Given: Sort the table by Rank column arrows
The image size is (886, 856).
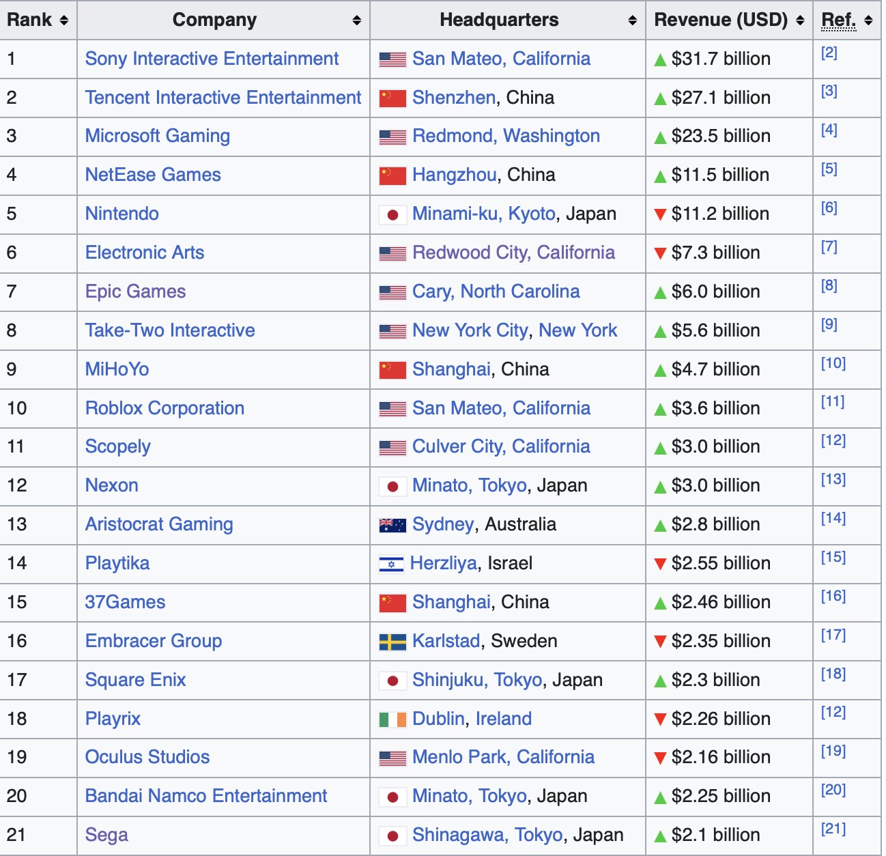Looking at the screenshot, I should click(x=63, y=20).
